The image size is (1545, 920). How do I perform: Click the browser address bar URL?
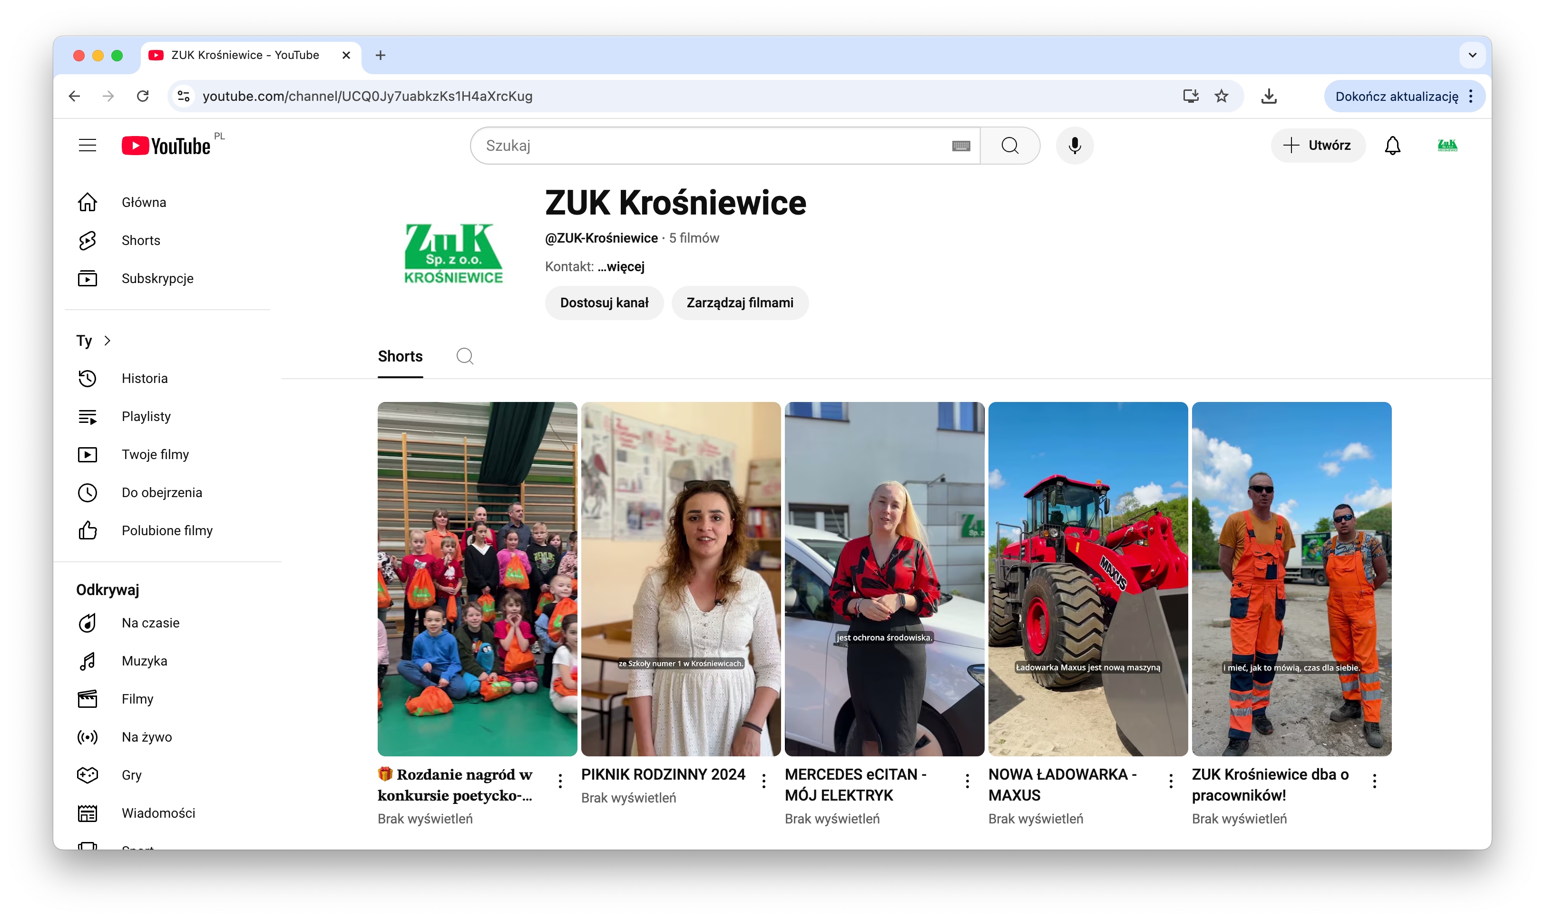(368, 96)
